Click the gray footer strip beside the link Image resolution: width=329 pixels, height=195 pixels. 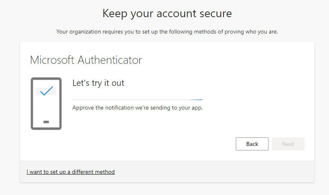(214, 172)
